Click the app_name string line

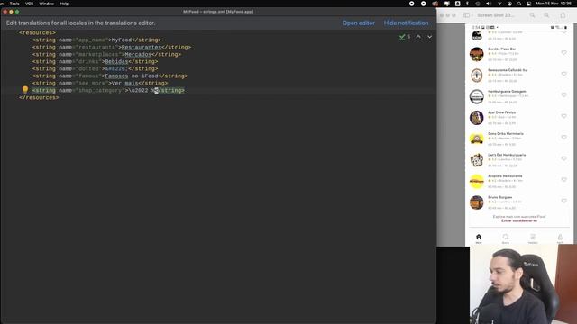coord(96,40)
